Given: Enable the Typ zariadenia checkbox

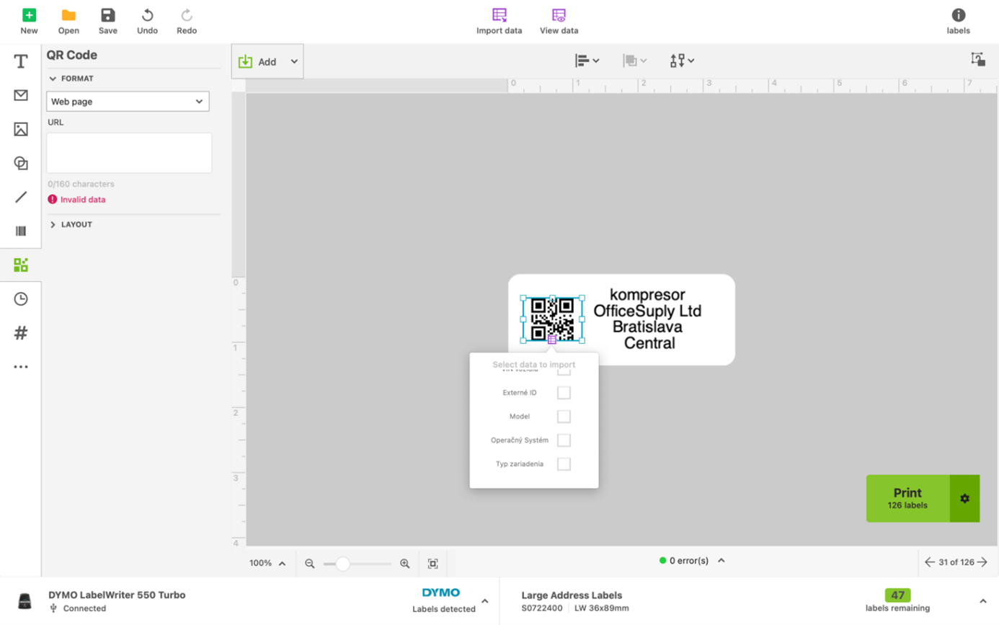Looking at the screenshot, I should (x=564, y=464).
